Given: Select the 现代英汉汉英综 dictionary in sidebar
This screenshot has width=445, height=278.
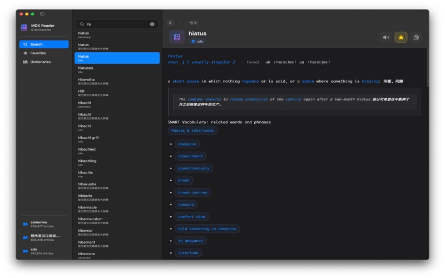Looking at the screenshot, I should coord(43,238).
